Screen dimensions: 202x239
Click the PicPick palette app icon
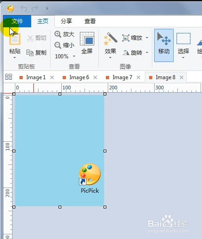pos(10,8)
